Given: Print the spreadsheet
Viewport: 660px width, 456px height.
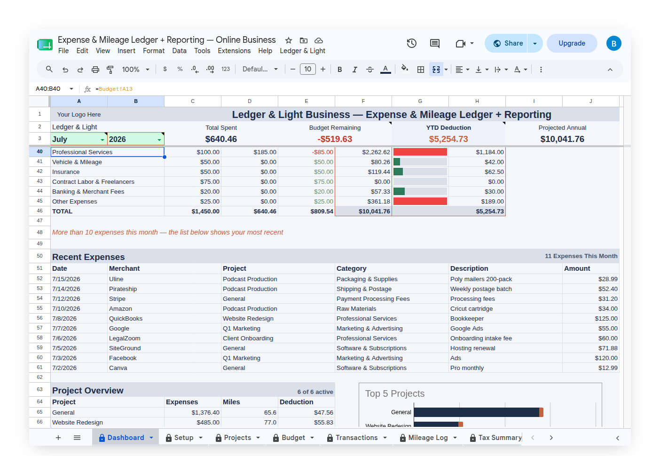Looking at the screenshot, I should pyautogui.click(x=95, y=70).
